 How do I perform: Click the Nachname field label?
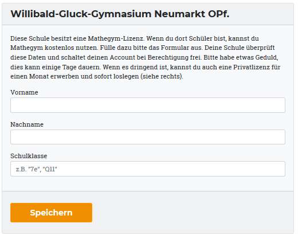[27, 124]
